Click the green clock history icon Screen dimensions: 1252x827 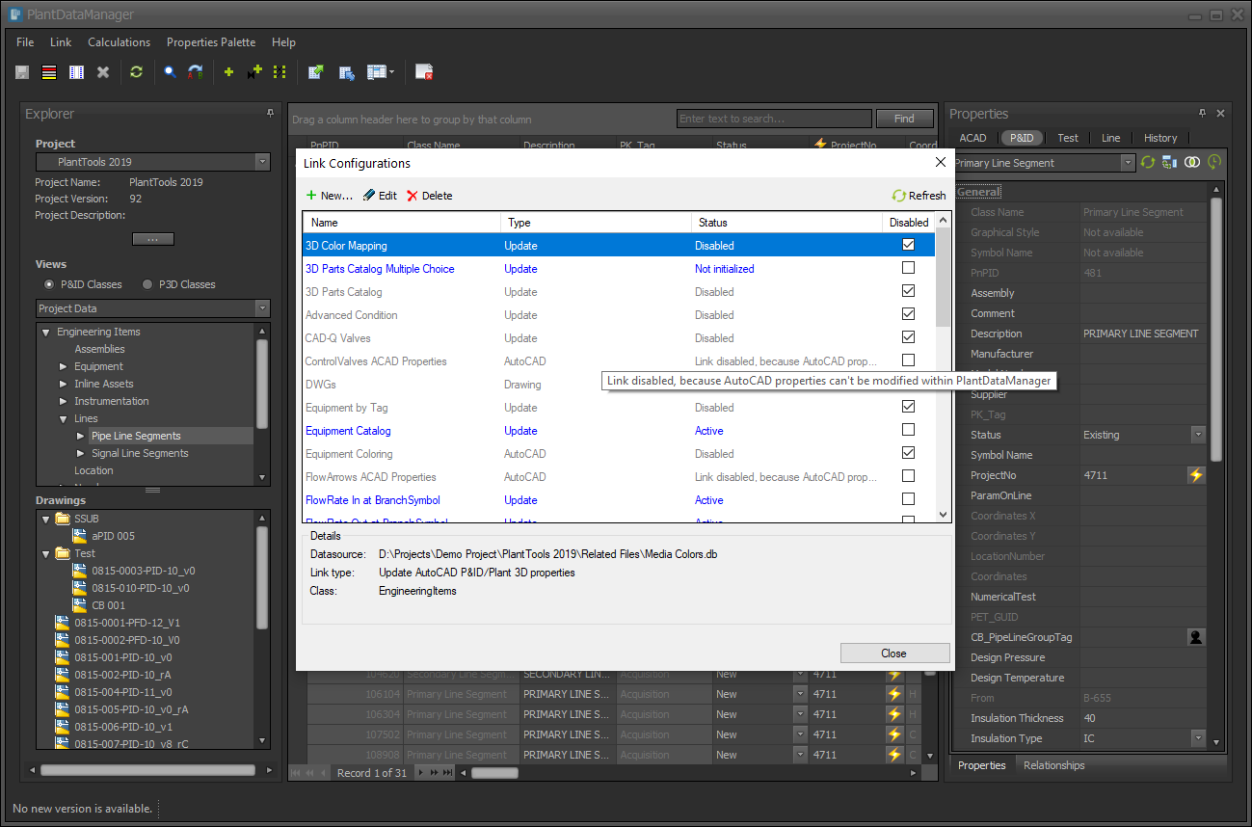point(1214,163)
